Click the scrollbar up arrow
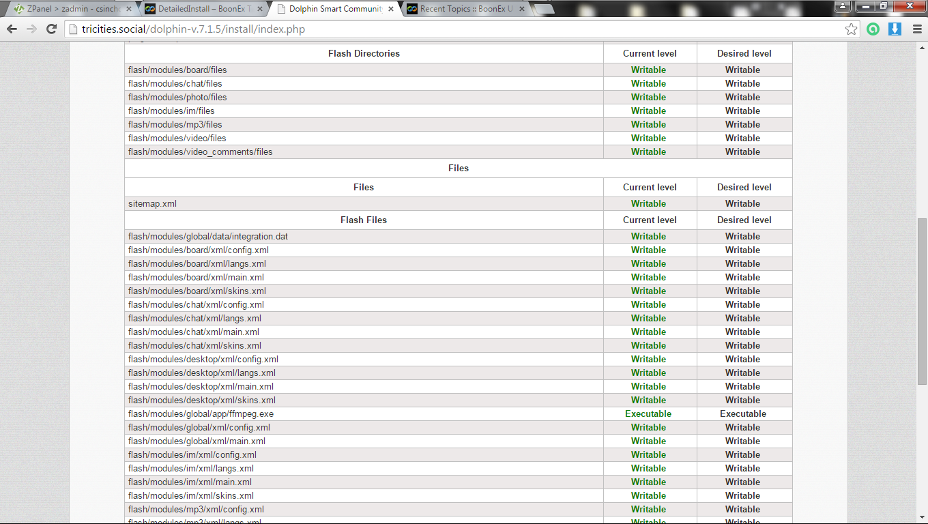Viewport: 928px width, 524px height. pyautogui.click(x=922, y=47)
